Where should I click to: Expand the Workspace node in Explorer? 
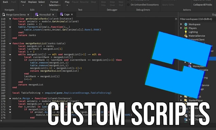(181, 24)
